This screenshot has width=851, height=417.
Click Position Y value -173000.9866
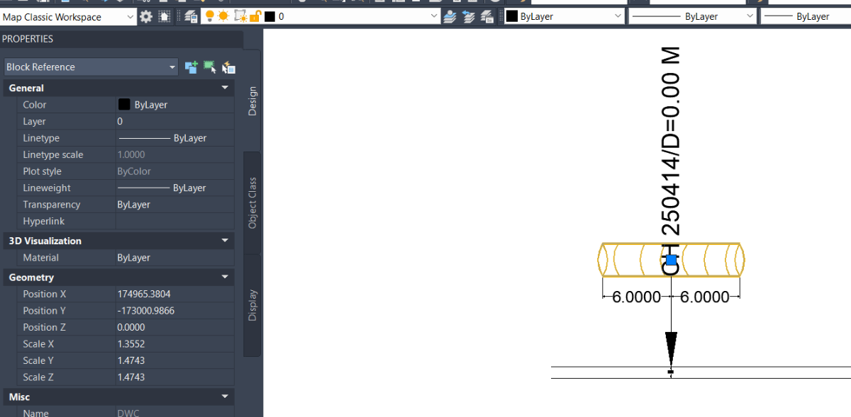tap(174, 311)
